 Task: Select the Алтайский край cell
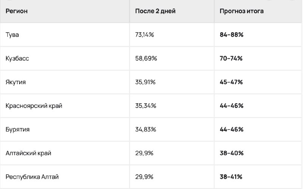click(x=28, y=153)
